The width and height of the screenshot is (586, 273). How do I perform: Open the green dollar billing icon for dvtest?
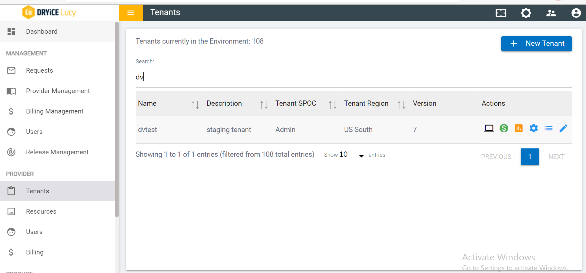click(504, 128)
